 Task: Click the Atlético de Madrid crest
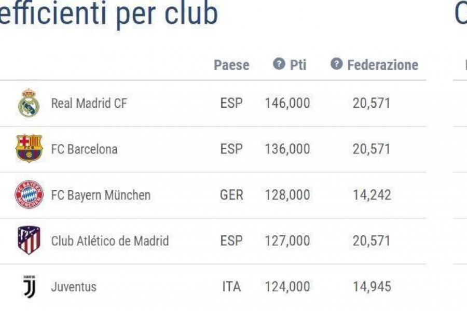point(29,240)
